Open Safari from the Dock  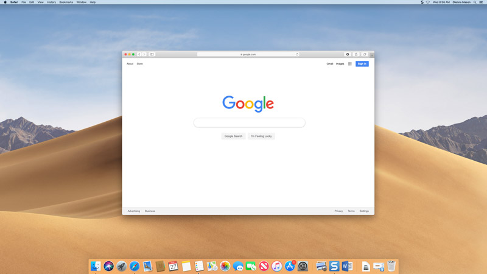click(x=135, y=266)
